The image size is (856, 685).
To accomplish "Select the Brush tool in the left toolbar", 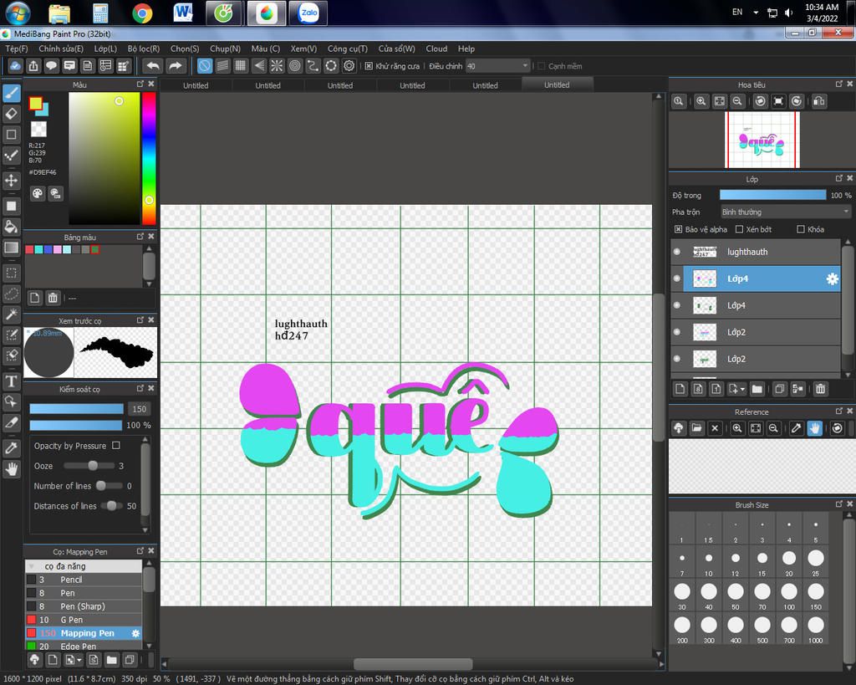I will [x=12, y=93].
